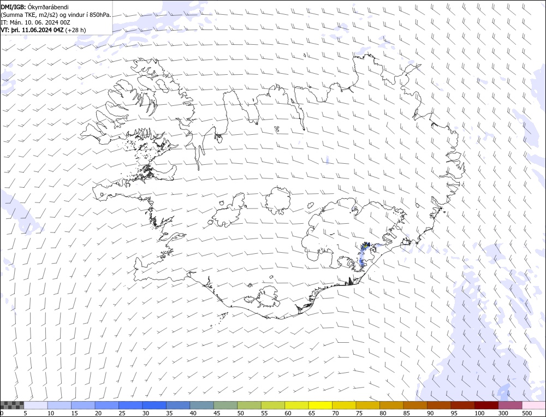Click the legend scale label '65'

(x=312, y=413)
